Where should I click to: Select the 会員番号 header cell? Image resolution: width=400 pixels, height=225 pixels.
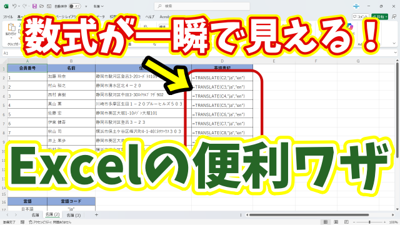(27, 68)
